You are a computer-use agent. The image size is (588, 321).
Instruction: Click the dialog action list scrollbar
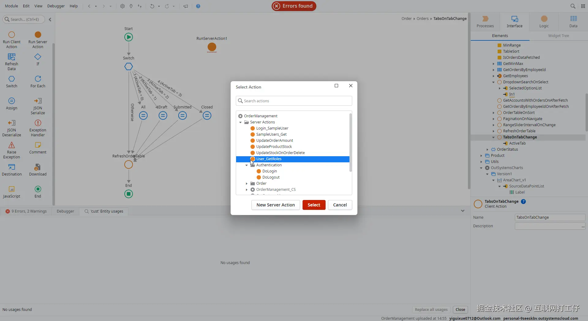(351, 142)
